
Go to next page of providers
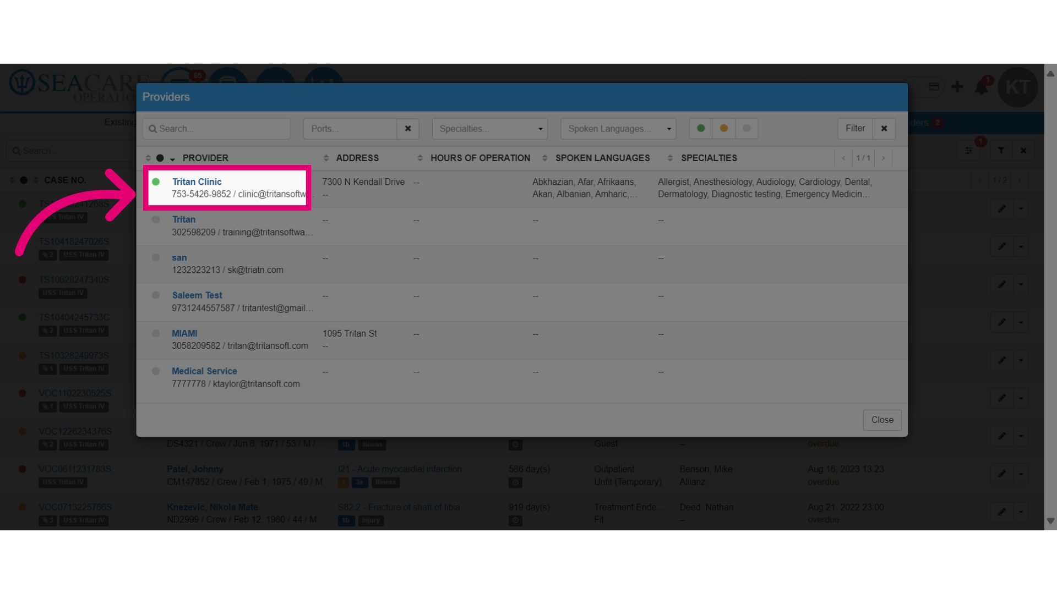coord(883,158)
